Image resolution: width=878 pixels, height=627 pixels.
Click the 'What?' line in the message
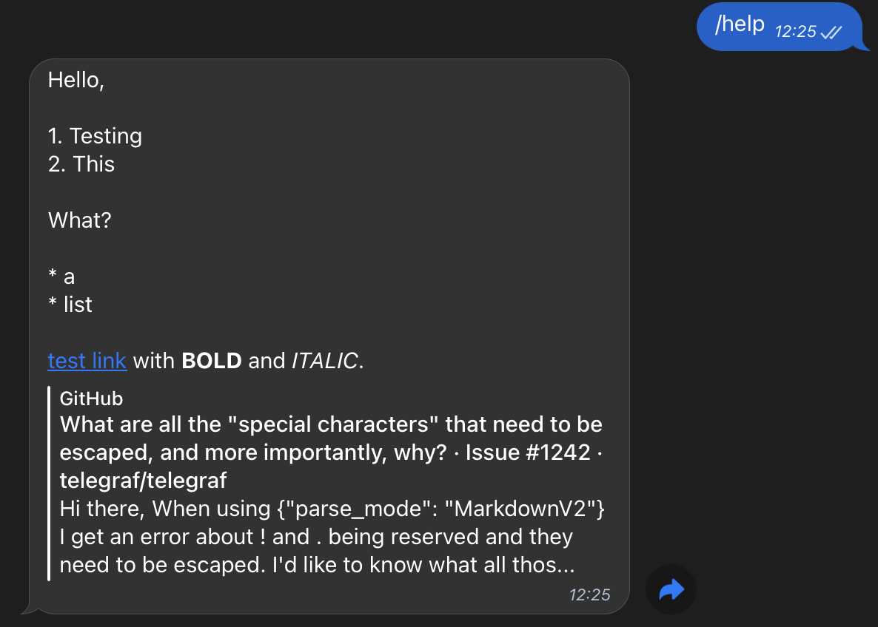click(79, 220)
